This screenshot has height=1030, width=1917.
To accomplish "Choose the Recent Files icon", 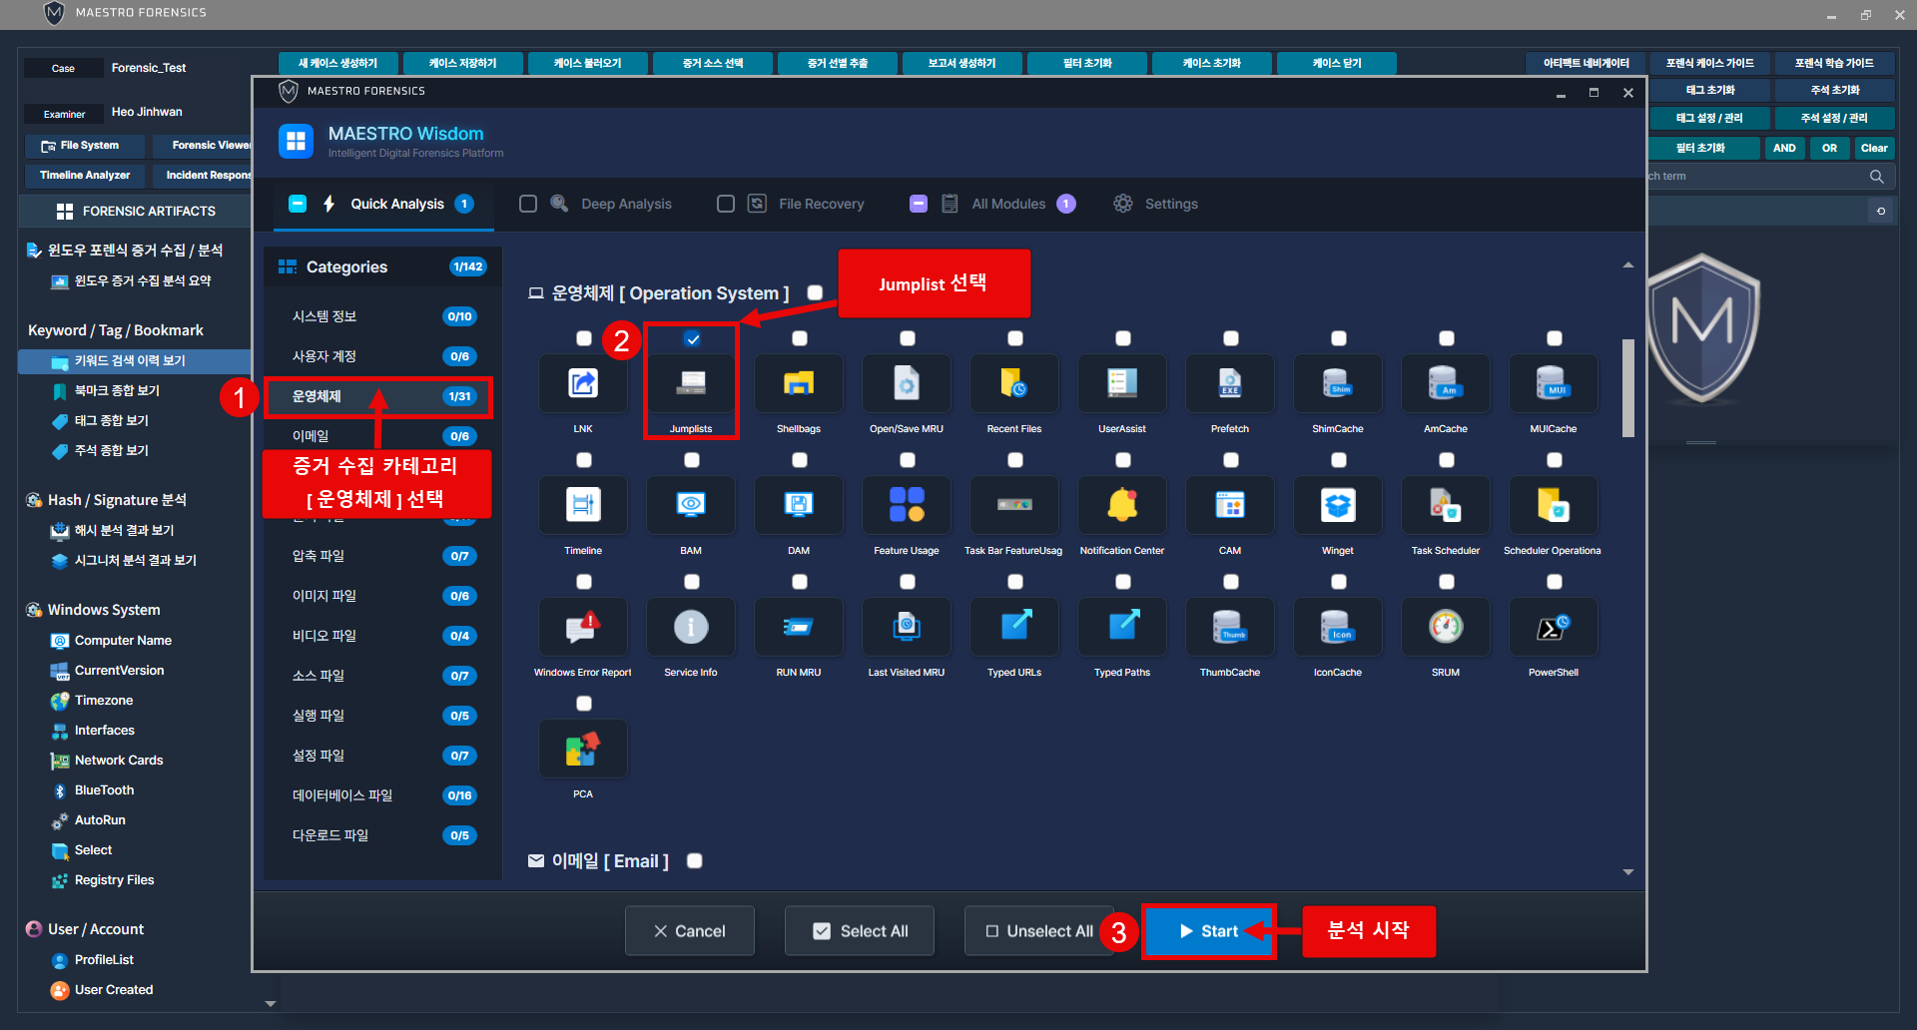I will (1014, 383).
